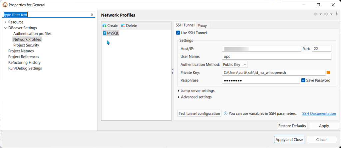Screen dimensions: 341x148
Task: Click the folder icon to browse private key
Action: [328, 73]
